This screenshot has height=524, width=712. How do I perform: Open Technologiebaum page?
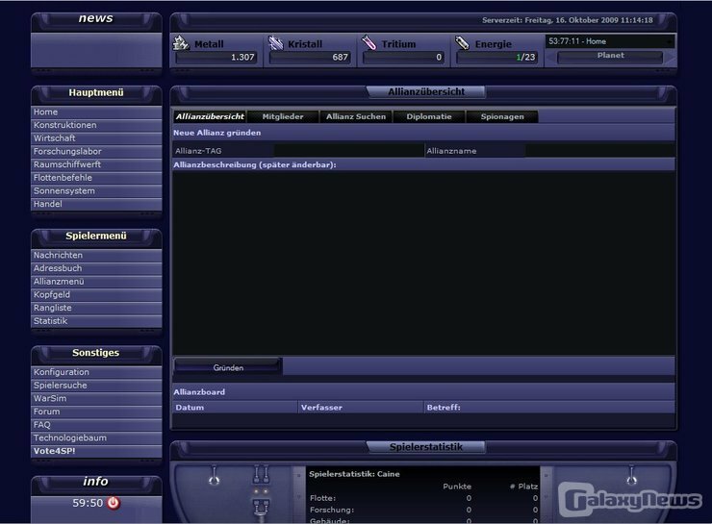96,437
